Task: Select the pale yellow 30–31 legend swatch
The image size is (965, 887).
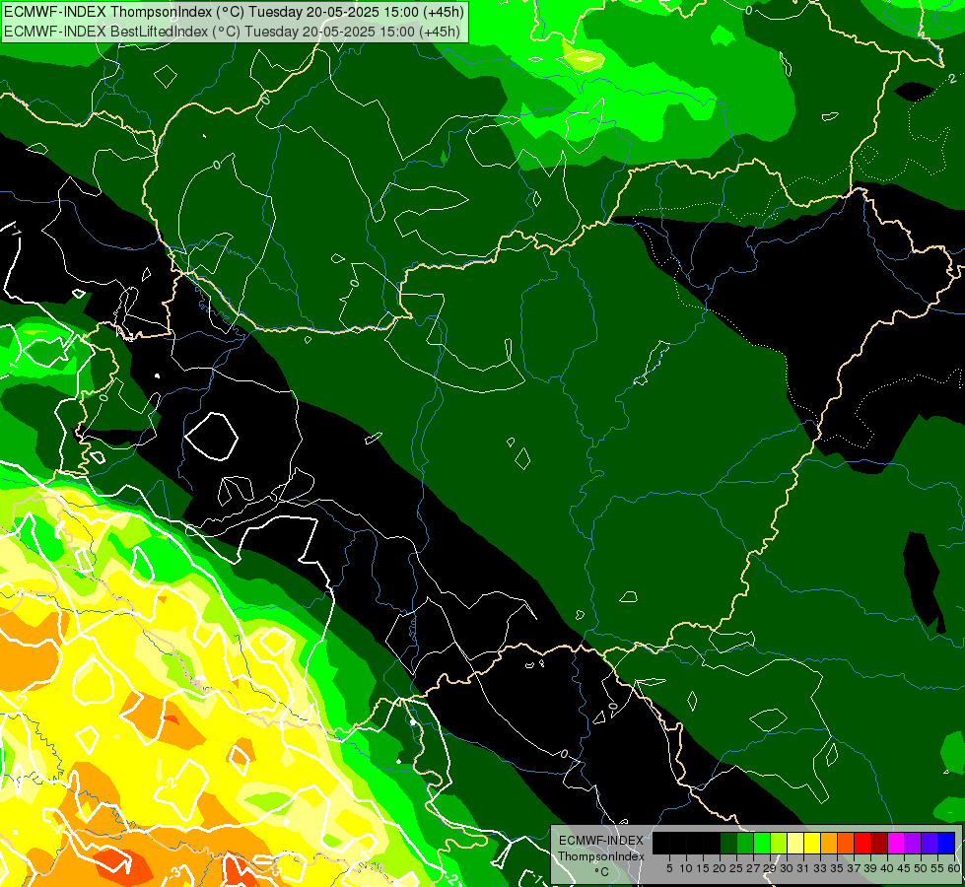Action: click(795, 843)
